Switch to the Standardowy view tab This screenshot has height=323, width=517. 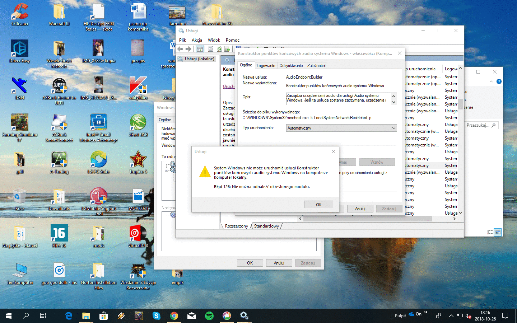[x=266, y=226]
